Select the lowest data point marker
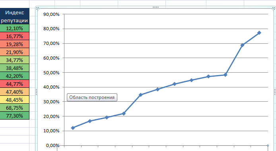Image resolution: width=276 pixels, height=151 pixels. [x=73, y=128]
